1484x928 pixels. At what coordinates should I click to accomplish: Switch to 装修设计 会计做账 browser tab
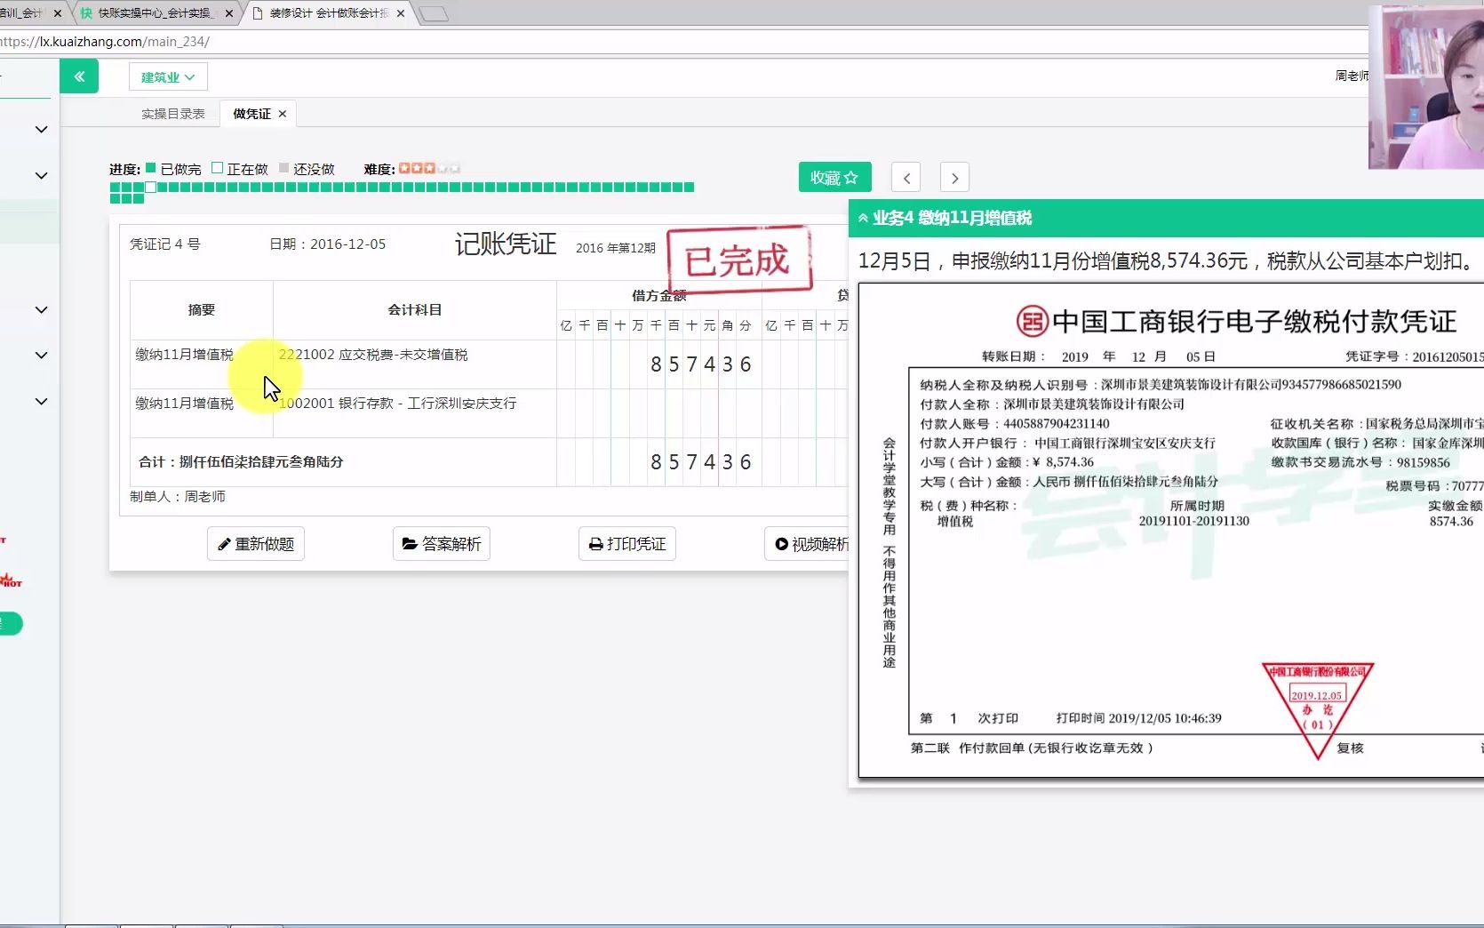[x=329, y=13]
